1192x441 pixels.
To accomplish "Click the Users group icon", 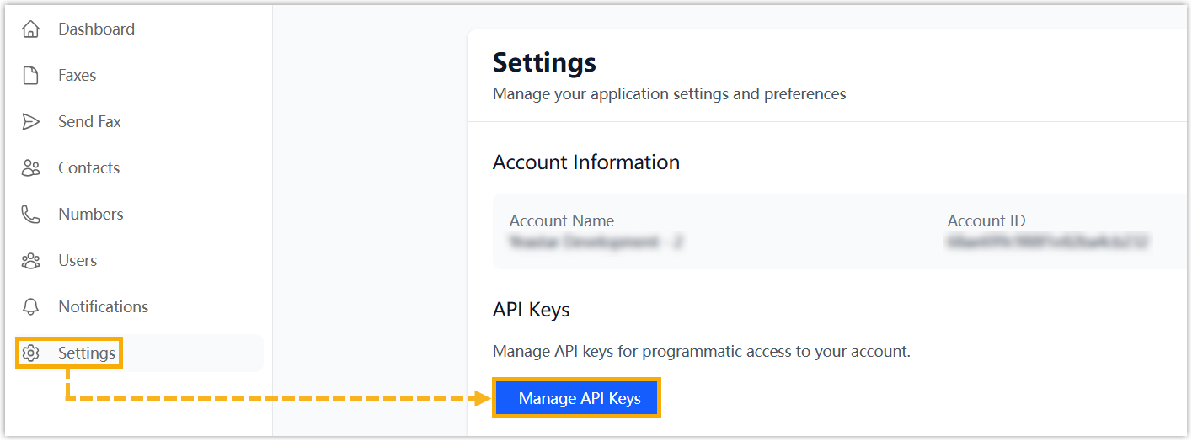I will coord(31,261).
